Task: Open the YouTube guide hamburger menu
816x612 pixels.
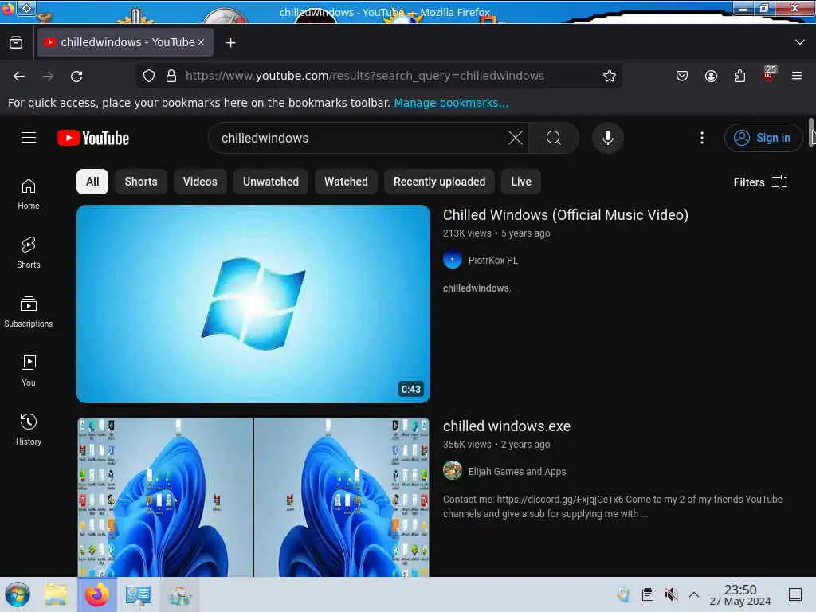Action: tap(29, 137)
